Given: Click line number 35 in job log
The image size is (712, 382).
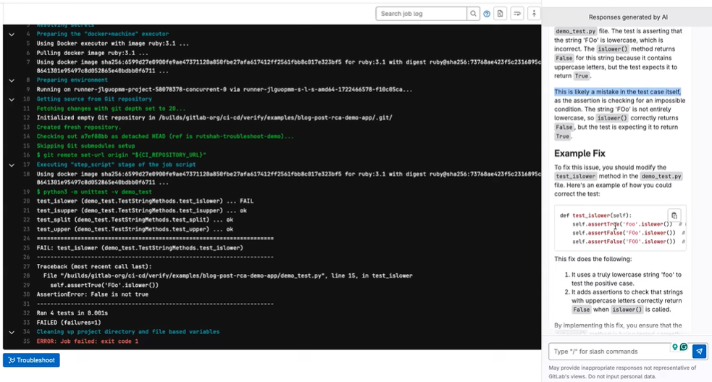Looking at the screenshot, I should (26, 341).
